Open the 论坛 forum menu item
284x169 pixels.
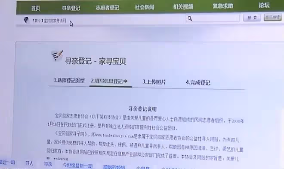tap(264, 5)
